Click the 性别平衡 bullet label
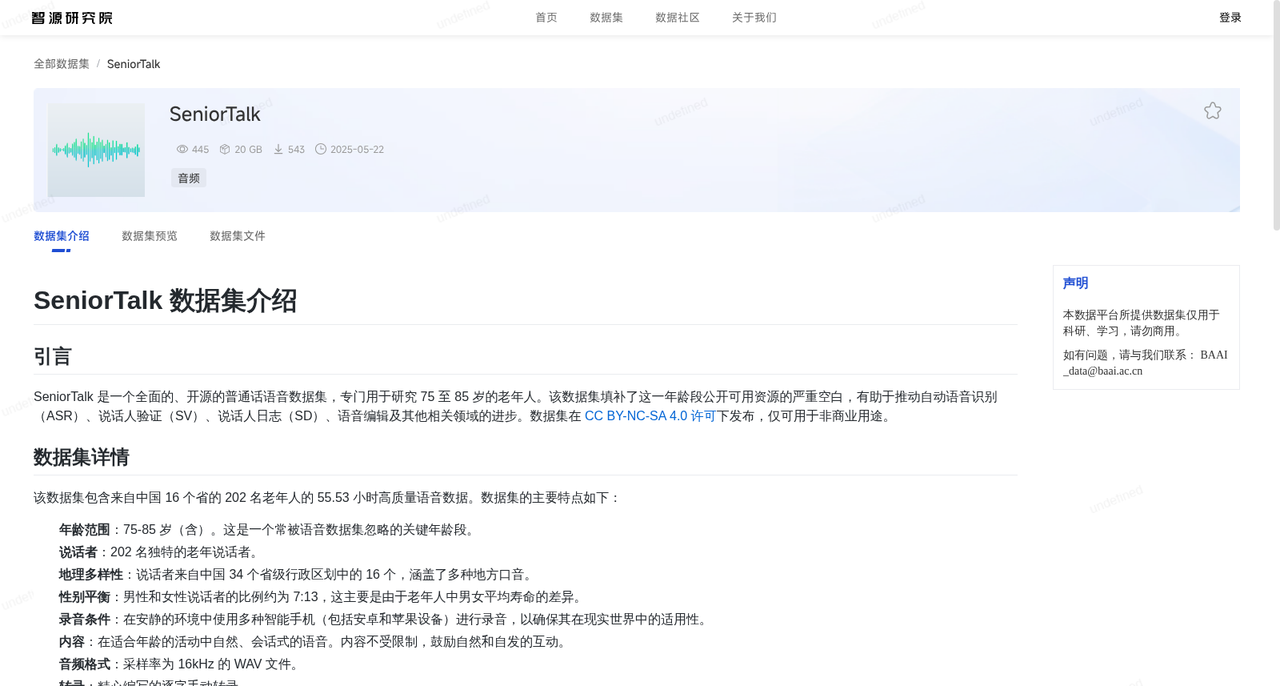Screen dimensions: 1280x686 click(x=85, y=597)
